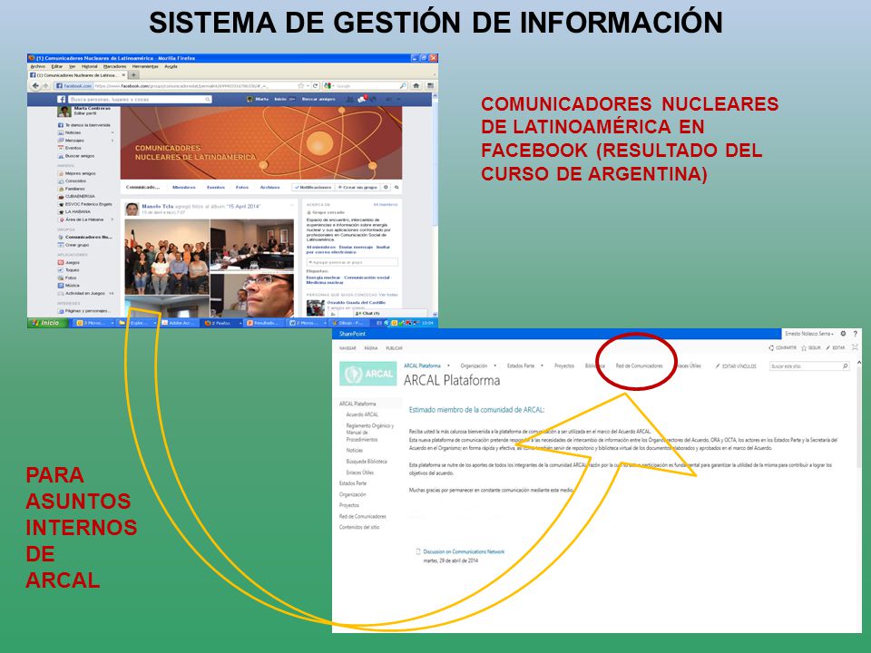The height and width of the screenshot is (653, 871).
Task: Bookmark page with Firefox star icon
Action: tap(300, 85)
